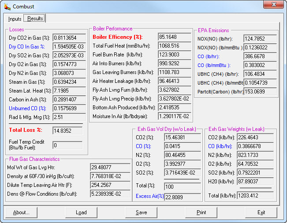Image resolution: width=287 pixels, height=223 pixels.
Task: Click the Moisture In Air value
Action: point(175,116)
